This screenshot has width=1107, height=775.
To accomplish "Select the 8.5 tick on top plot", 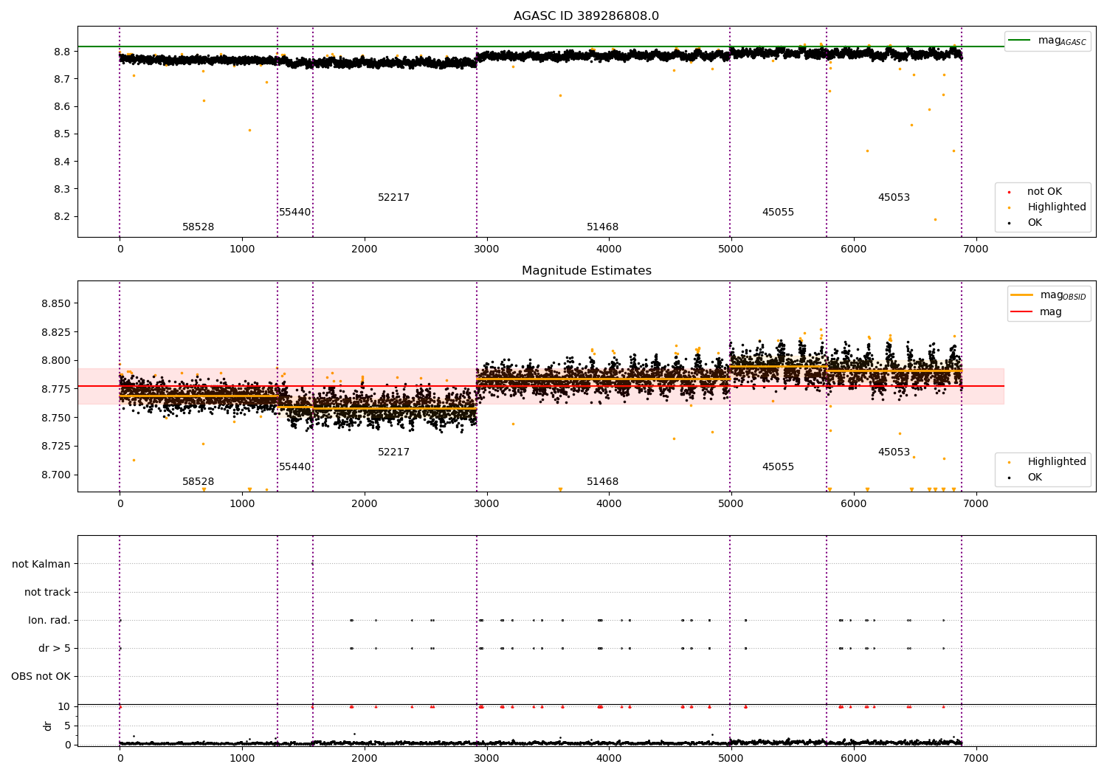I will tap(62, 134).
